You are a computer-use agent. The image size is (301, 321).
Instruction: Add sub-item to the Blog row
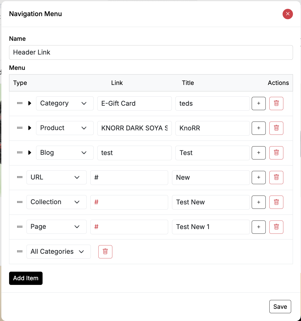tap(258, 153)
